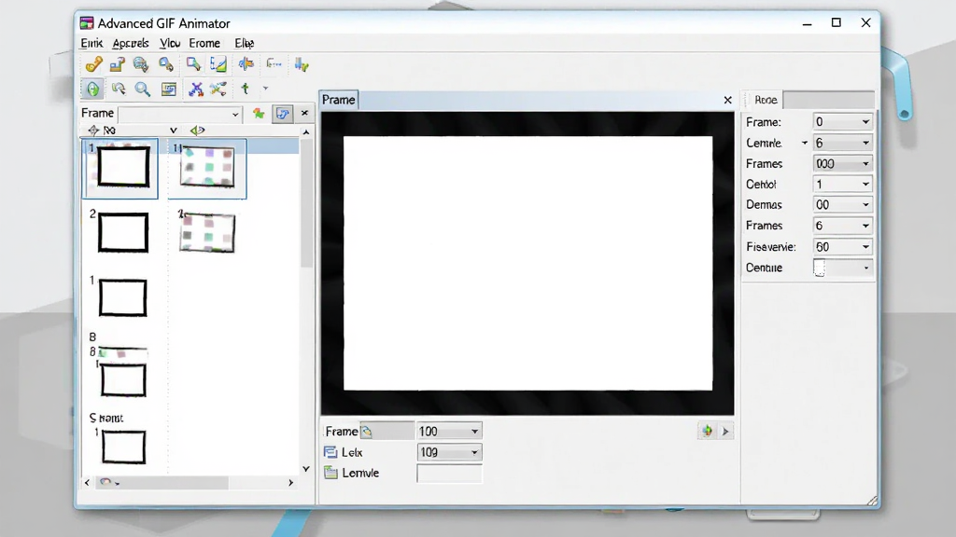Click the blue and orange flip icon

click(x=246, y=64)
